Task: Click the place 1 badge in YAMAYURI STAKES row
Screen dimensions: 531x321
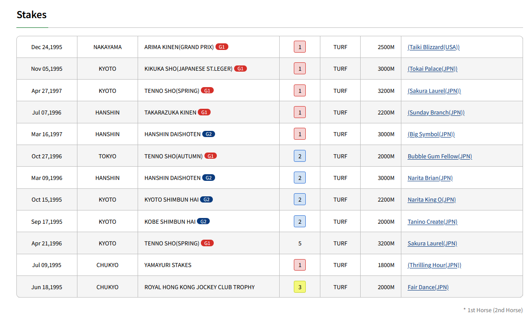Action: (x=300, y=265)
